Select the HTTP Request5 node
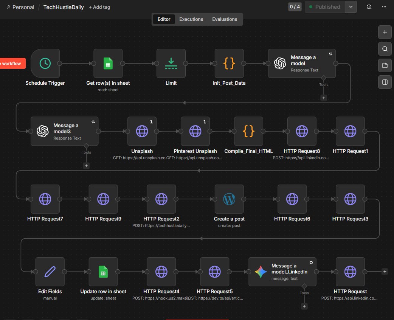The height and width of the screenshot is (320, 394). click(x=215, y=272)
